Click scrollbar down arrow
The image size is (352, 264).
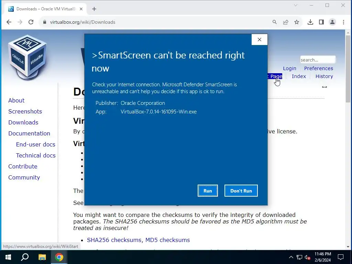coord(348,246)
